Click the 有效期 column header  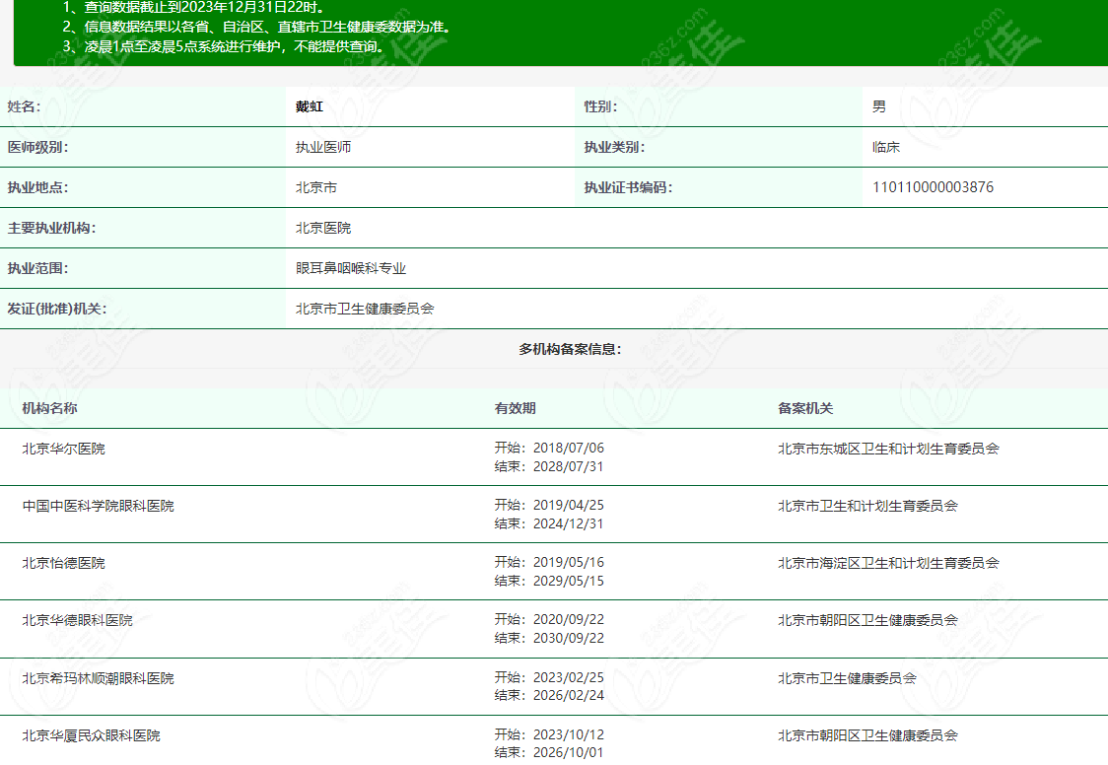pos(516,408)
